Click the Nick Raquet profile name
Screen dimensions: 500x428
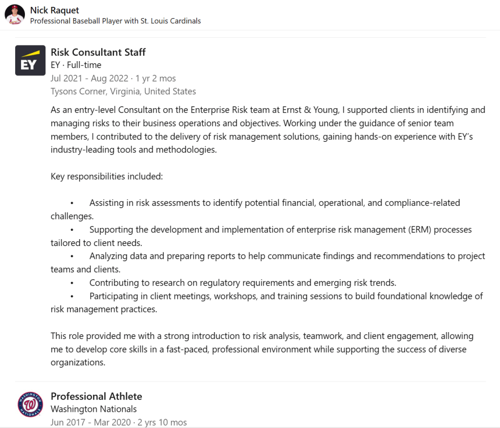[x=54, y=10]
